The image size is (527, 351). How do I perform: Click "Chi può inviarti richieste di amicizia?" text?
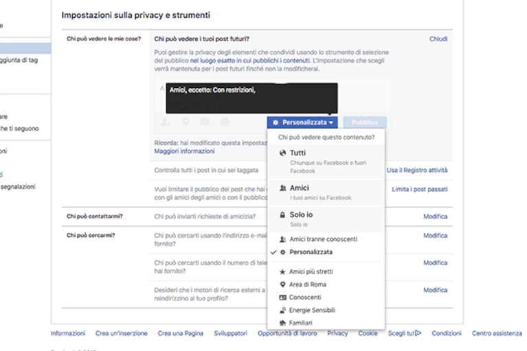pyautogui.click(x=205, y=216)
